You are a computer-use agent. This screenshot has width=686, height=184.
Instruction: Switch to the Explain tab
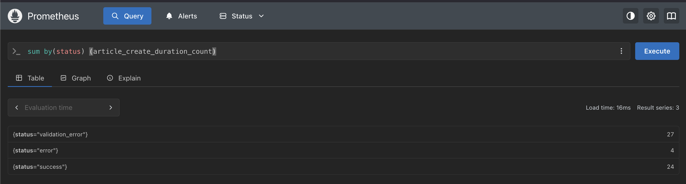point(124,78)
